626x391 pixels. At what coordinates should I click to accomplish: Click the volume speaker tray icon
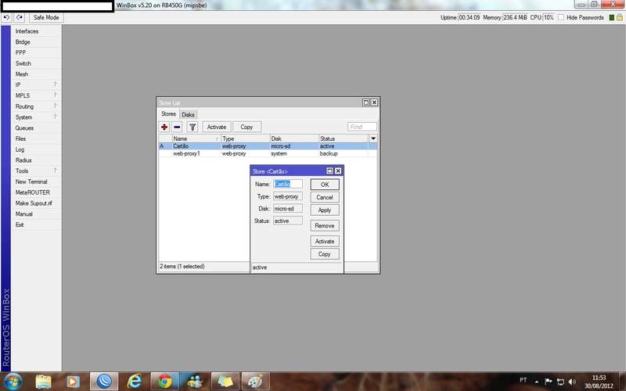572,382
